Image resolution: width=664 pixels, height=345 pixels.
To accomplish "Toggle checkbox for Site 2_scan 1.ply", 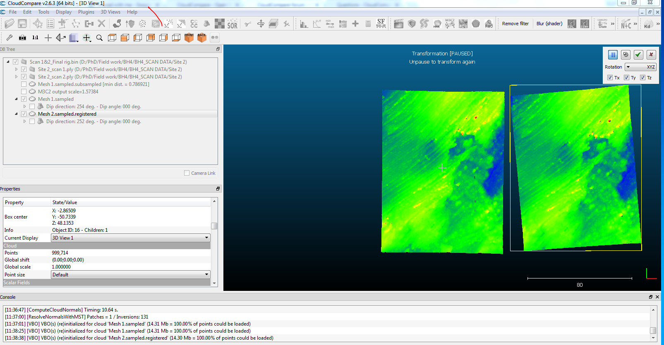I will click(x=24, y=69).
